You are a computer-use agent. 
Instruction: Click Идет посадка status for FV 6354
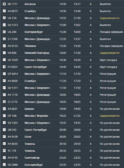tap(108, 67)
